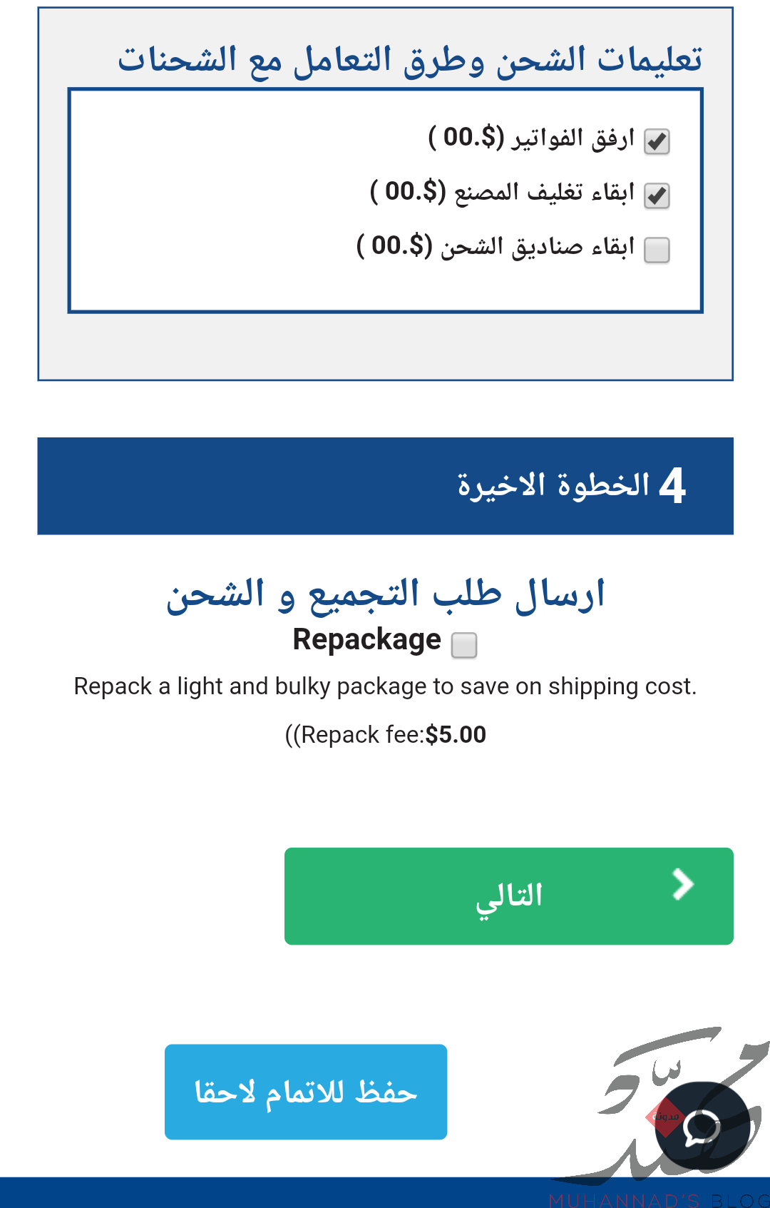Click the Repack fee $5.00 text
Screen dimensions: 770x1208
pyautogui.click(x=385, y=734)
